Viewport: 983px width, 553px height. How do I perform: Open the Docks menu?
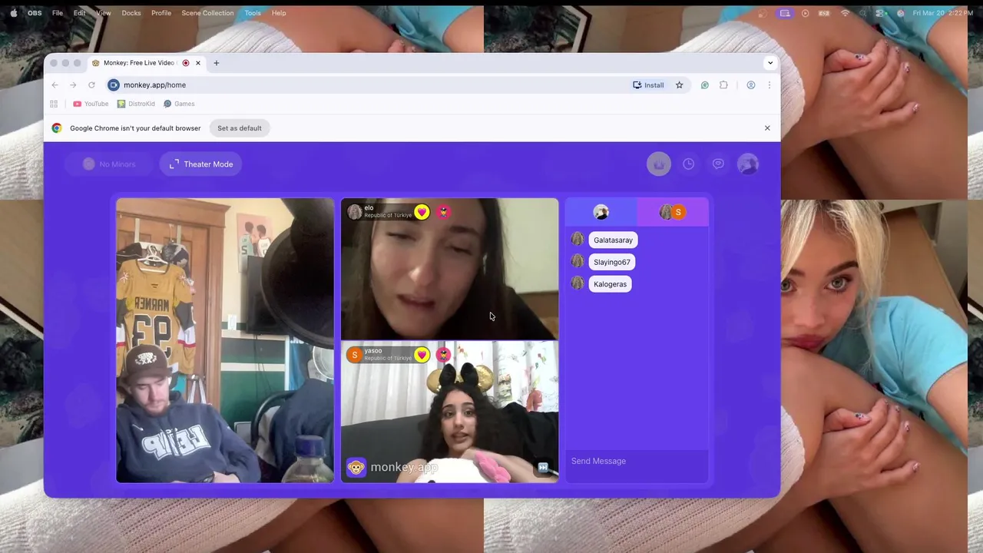(131, 13)
